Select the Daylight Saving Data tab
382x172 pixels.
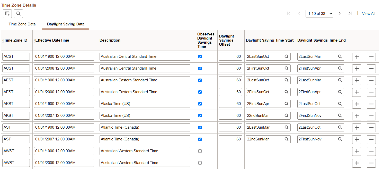coord(66,24)
